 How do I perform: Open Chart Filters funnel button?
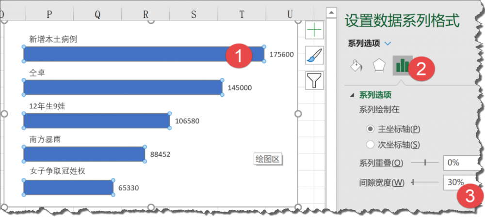click(314, 80)
